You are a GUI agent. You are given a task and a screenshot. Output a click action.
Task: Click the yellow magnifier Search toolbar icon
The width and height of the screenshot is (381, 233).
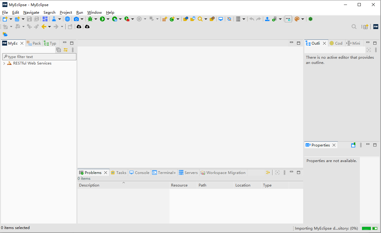[x=200, y=19]
